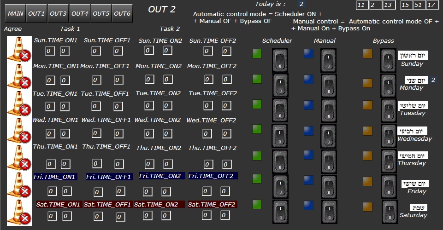Open the MAIN screen tab
443x230 pixels.
pos(15,14)
